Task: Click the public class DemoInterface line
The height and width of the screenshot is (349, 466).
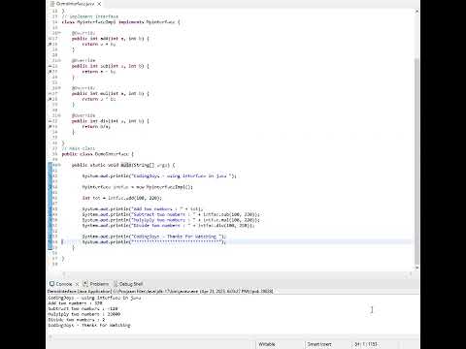Action: (x=97, y=154)
